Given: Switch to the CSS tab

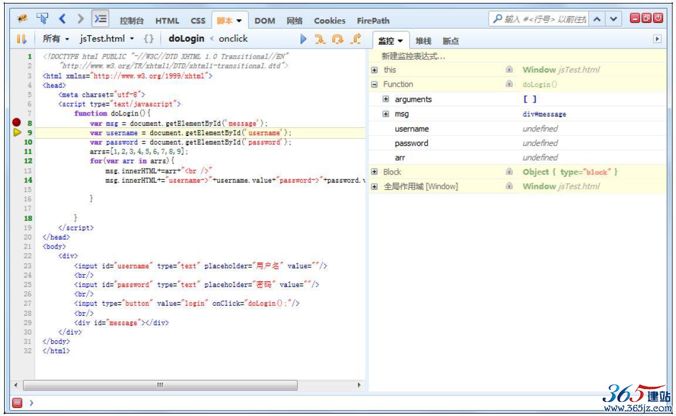Looking at the screenshot, I should [198, 21].
